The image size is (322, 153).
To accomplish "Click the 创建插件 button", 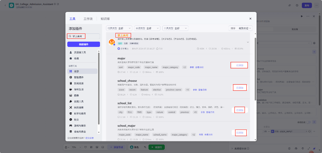I will coord(84,44).
